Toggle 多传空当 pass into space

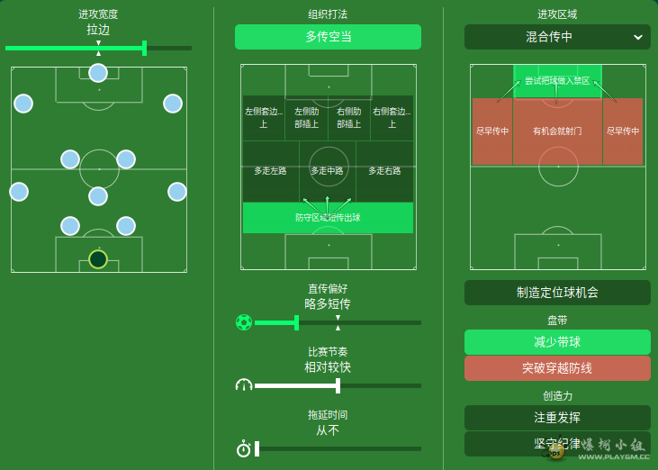click(x=328, y=37)
